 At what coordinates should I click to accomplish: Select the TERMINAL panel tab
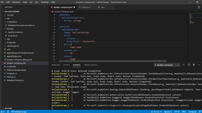click(x=77, y=65)
